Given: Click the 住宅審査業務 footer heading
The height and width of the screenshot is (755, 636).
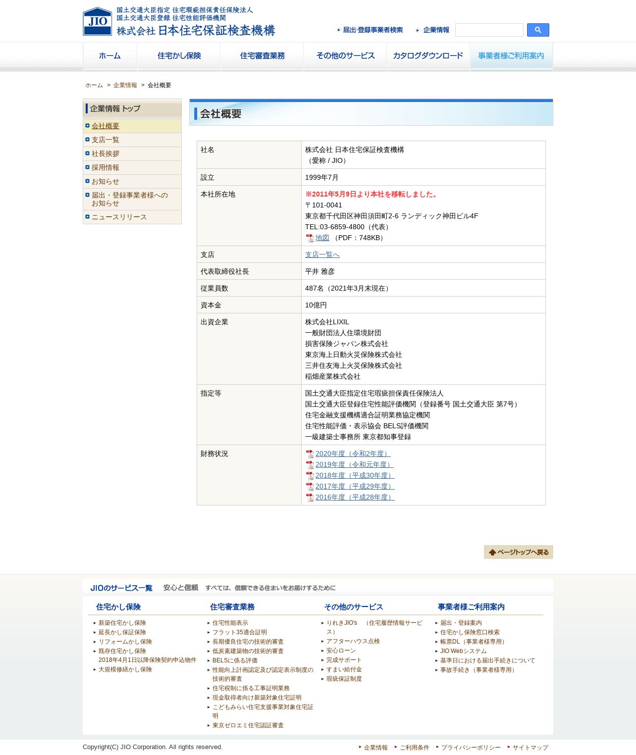Looking at the screenshot, I should [x=232, y=607].
